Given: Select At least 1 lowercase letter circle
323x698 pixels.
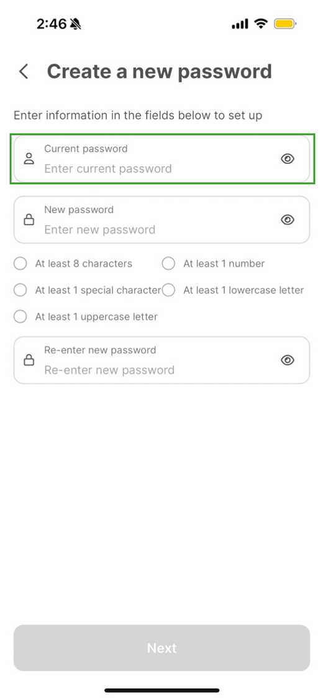Looking at the screenshot, I should (x=168, y=290).
